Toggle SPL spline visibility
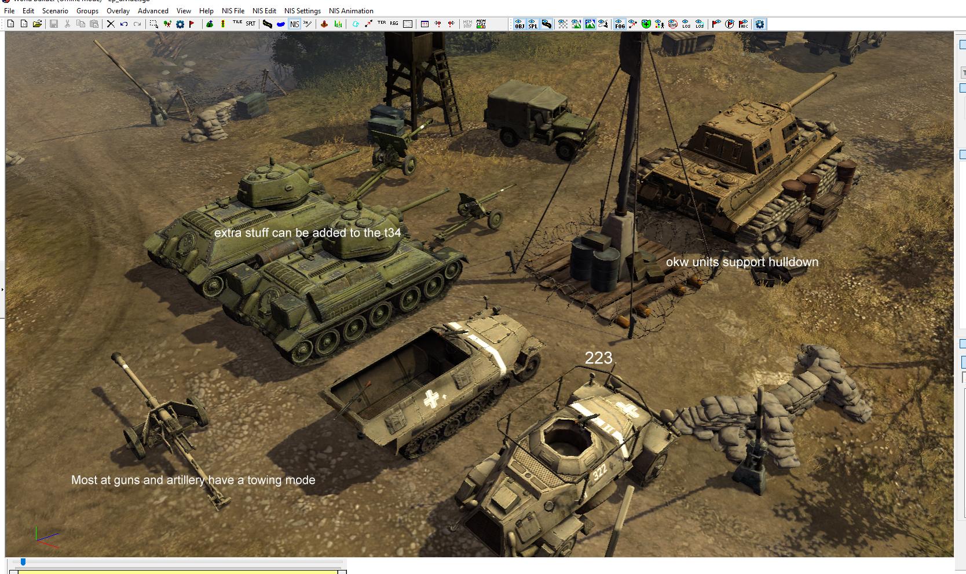 [533, 24]
